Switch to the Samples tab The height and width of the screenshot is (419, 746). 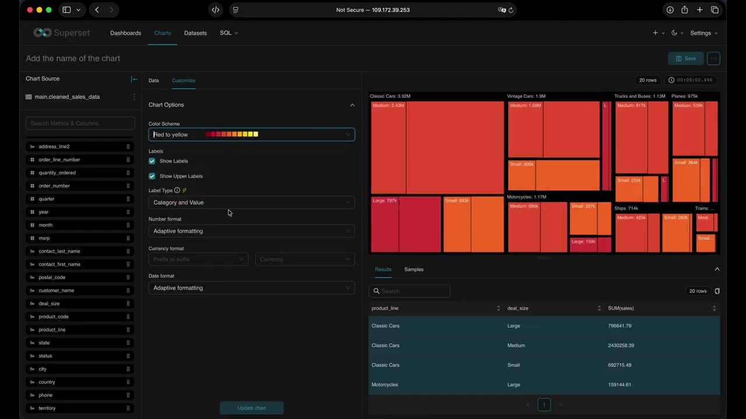pos(414,269)
